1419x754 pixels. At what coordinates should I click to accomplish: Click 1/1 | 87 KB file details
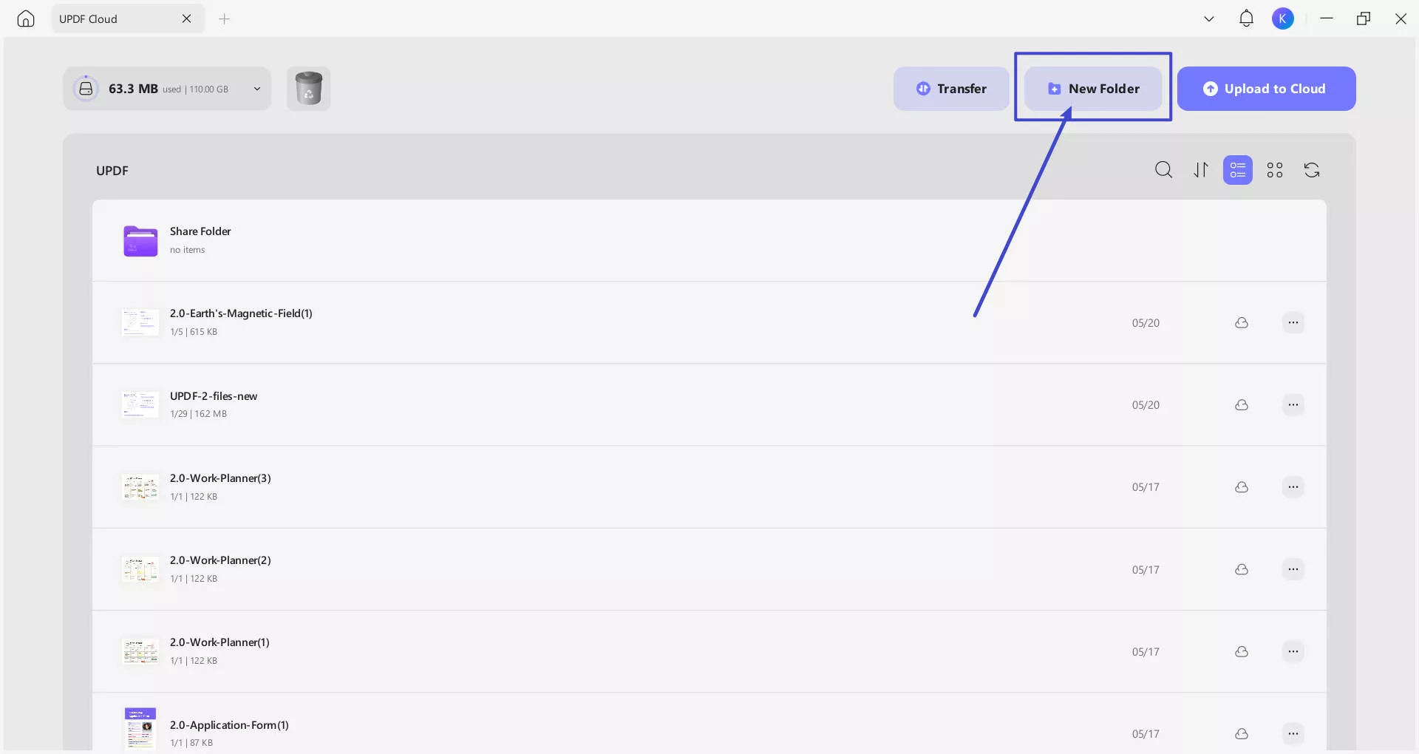pos(191,743)
